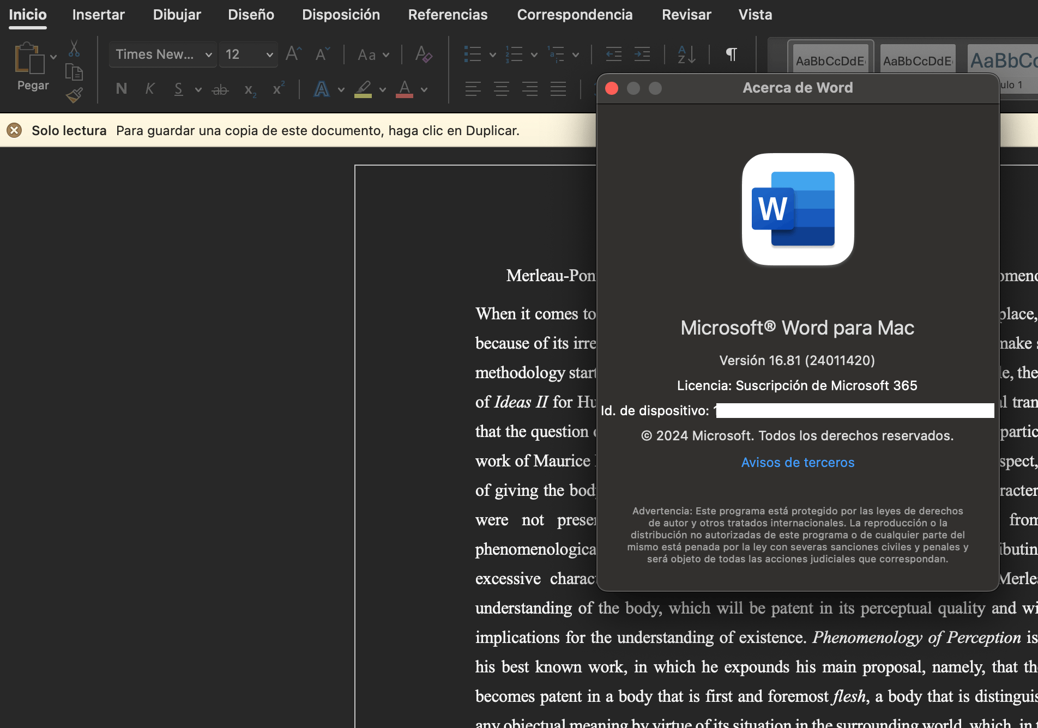Viewport: 1038px width, 728px height.
Task: Expand the text effects dropdown arrow
Action: tap(341, 90)
